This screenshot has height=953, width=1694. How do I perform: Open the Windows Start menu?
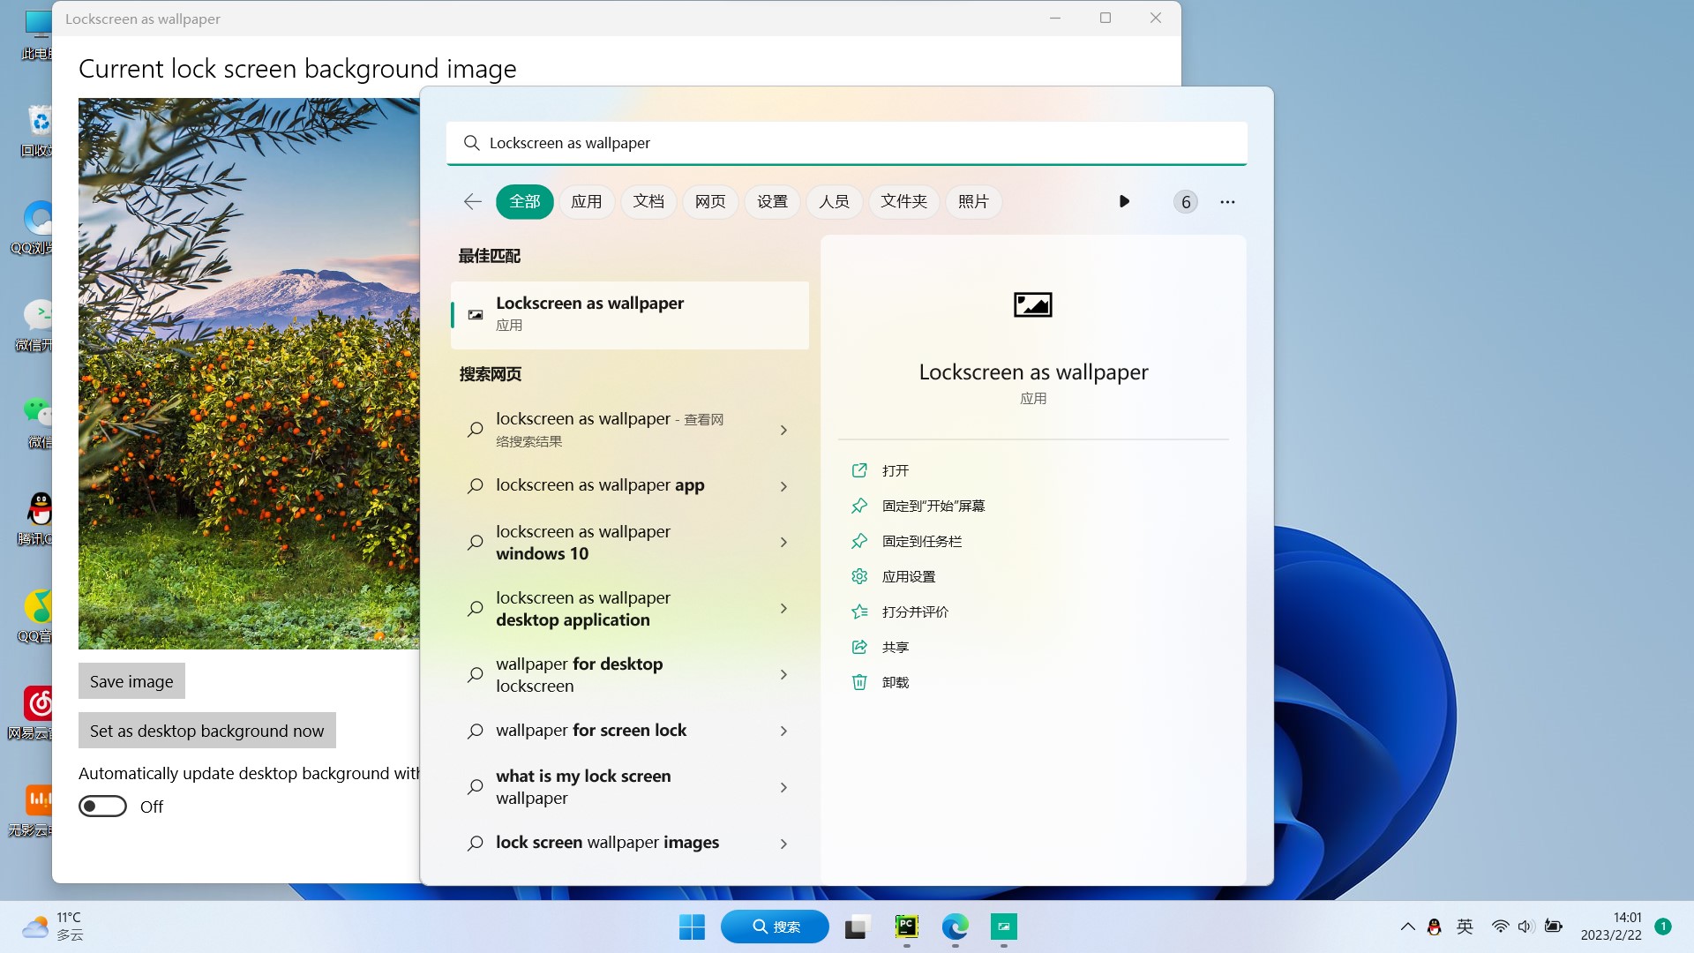tap(692, 927)
